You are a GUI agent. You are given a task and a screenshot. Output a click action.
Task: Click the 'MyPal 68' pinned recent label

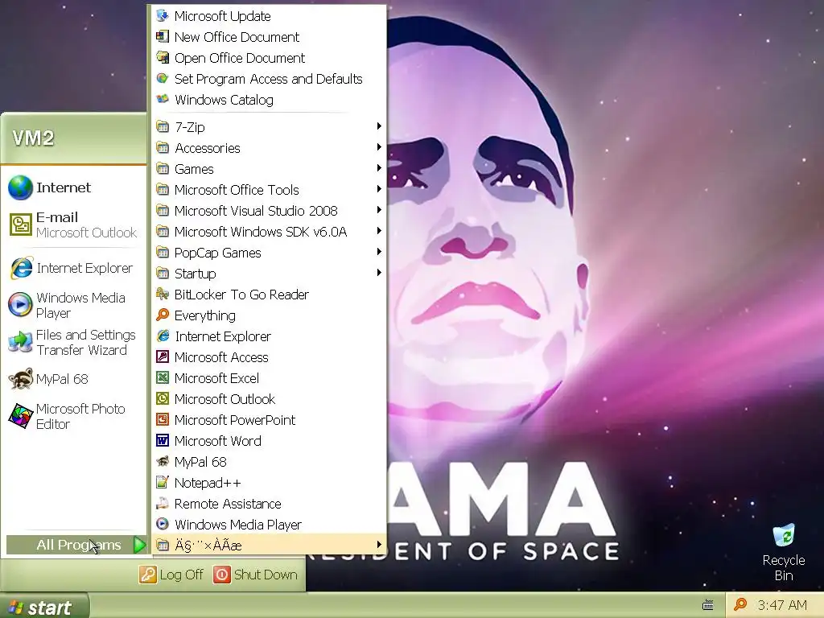[62, 379]
